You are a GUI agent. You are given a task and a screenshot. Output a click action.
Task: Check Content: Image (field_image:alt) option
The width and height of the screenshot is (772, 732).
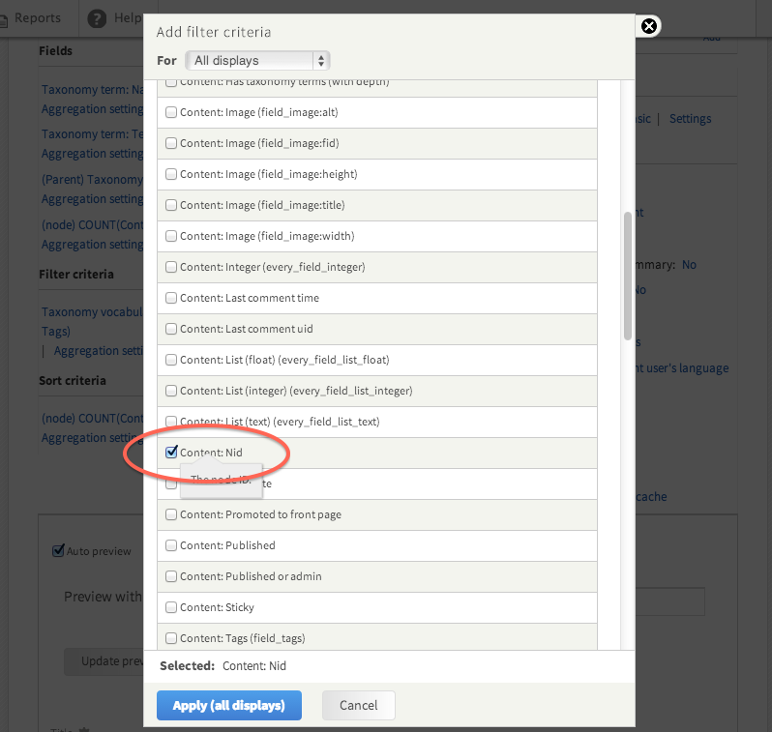(171, 112)
